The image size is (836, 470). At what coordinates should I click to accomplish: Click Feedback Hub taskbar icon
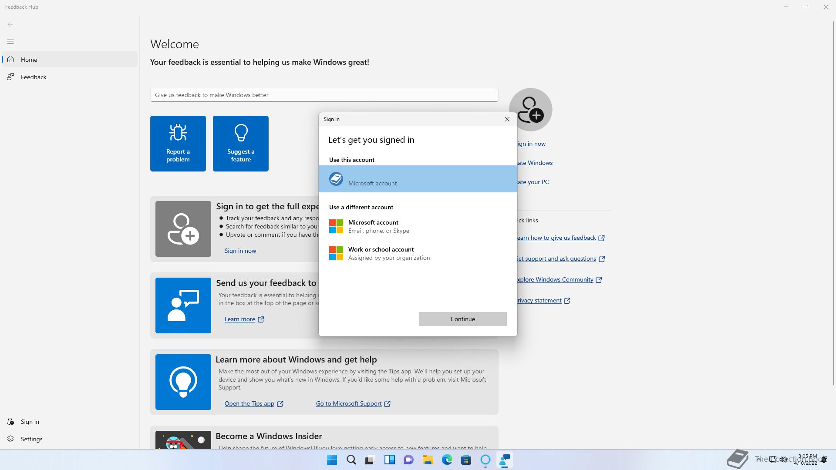504,460
